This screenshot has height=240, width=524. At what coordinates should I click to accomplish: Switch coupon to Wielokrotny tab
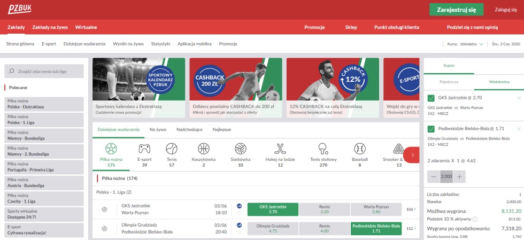(x=499, y=82)
